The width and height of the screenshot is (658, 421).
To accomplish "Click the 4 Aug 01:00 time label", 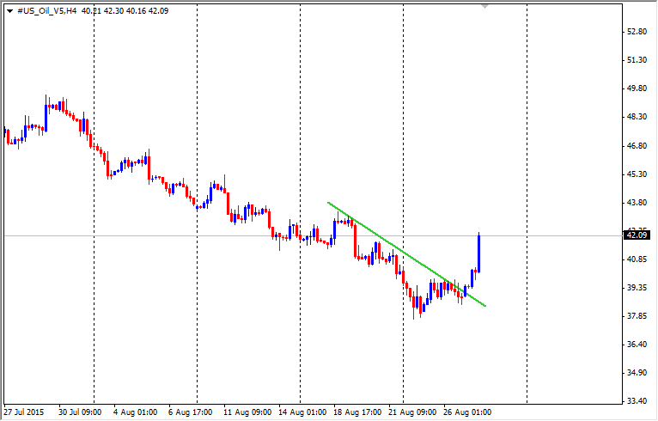I will click(135, 412).
